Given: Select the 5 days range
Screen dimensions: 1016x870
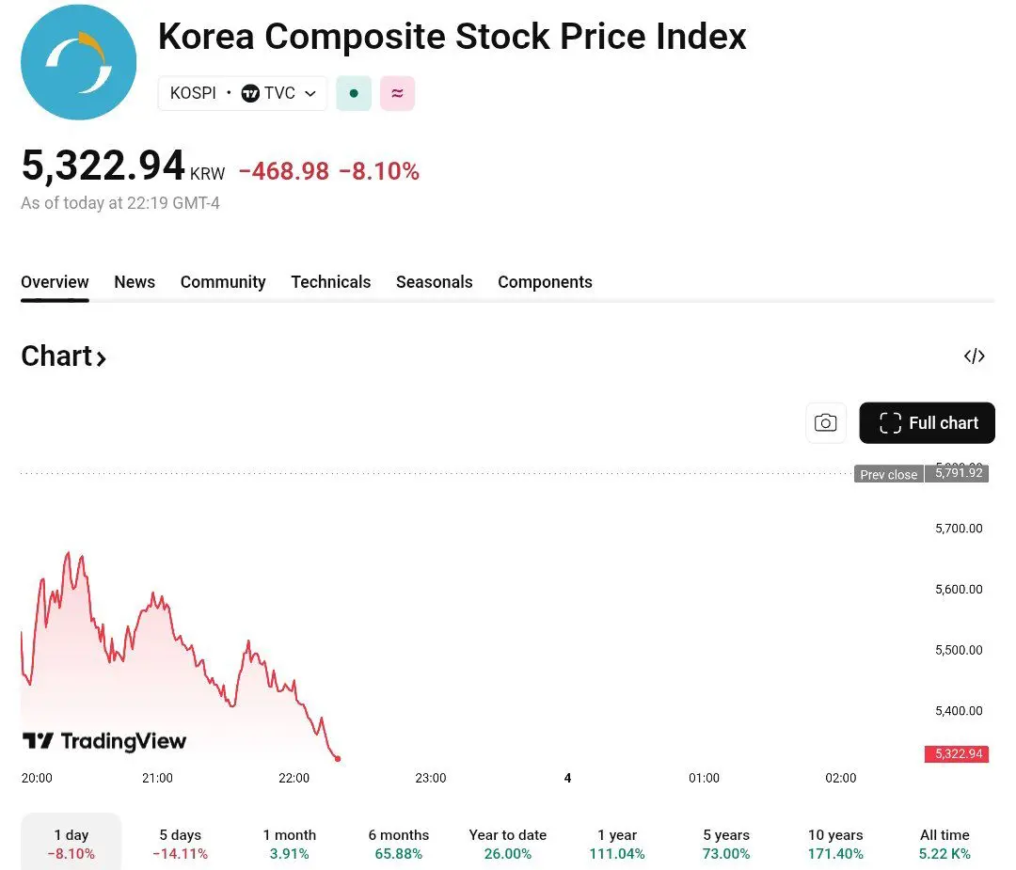Looking at the screenshot, I should pyautogui.click(x=180, y=844).
